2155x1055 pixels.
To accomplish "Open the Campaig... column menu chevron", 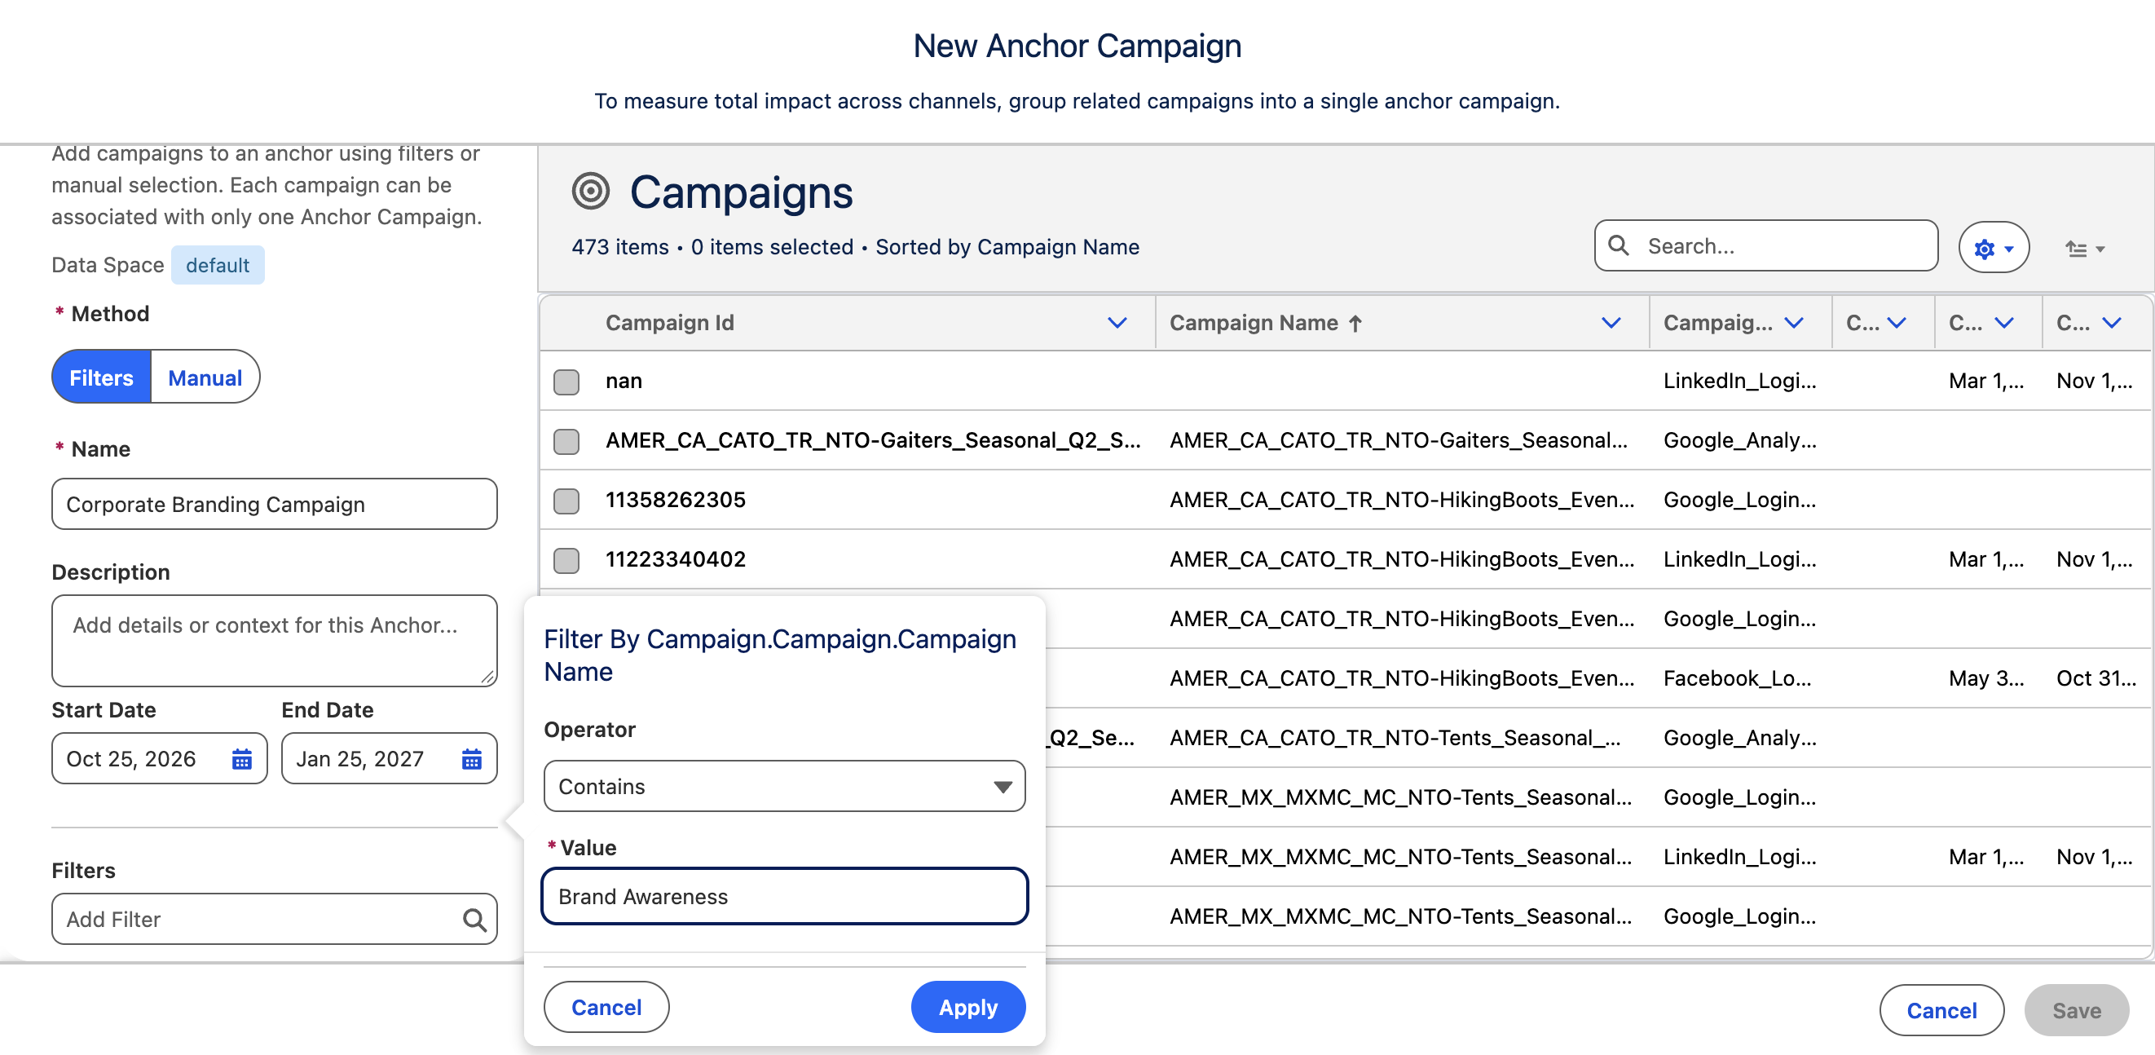I will point(1794,323).
